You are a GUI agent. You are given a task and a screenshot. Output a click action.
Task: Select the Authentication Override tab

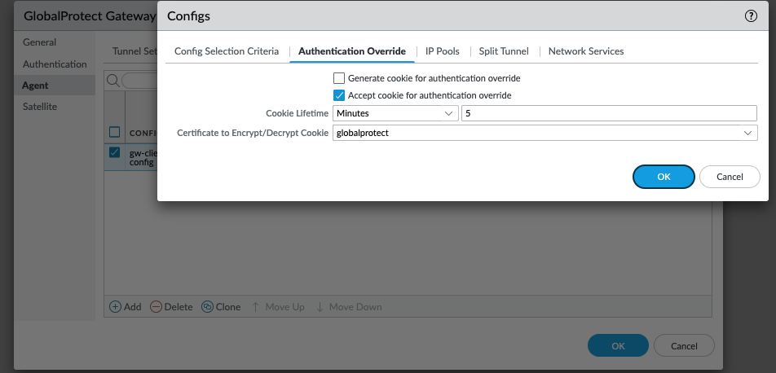[x=352, y=51]
